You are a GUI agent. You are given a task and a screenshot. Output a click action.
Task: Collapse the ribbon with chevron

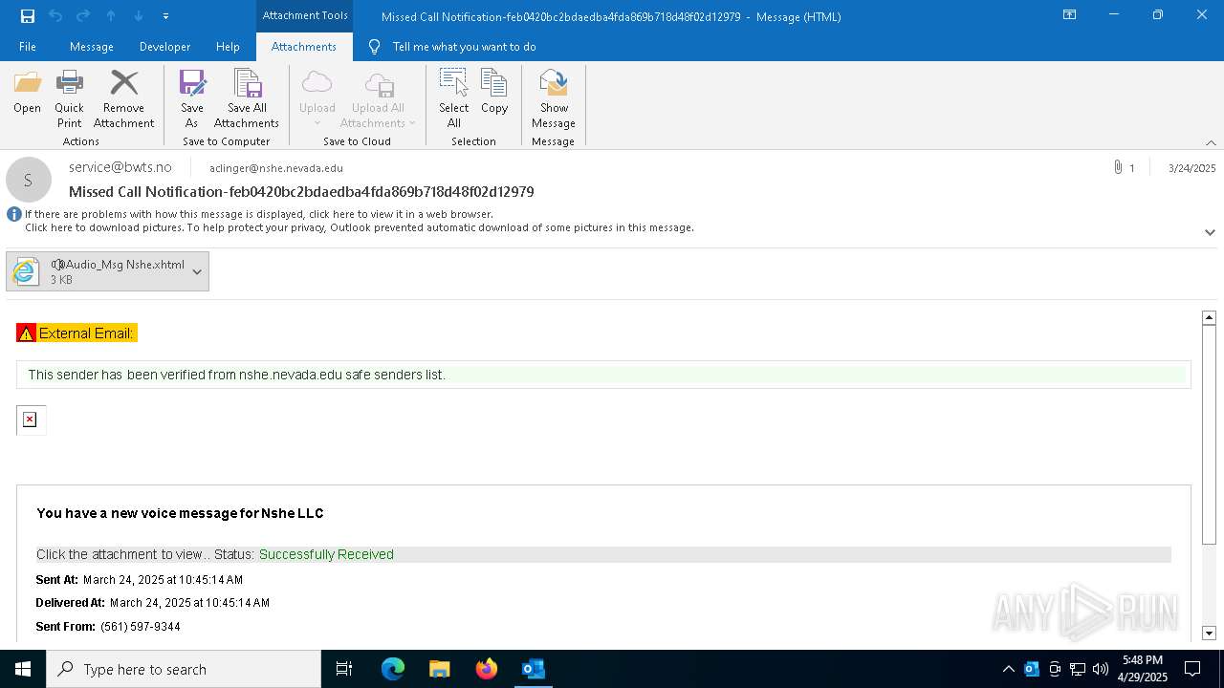pyautogui.click(x=1211, y=142)
